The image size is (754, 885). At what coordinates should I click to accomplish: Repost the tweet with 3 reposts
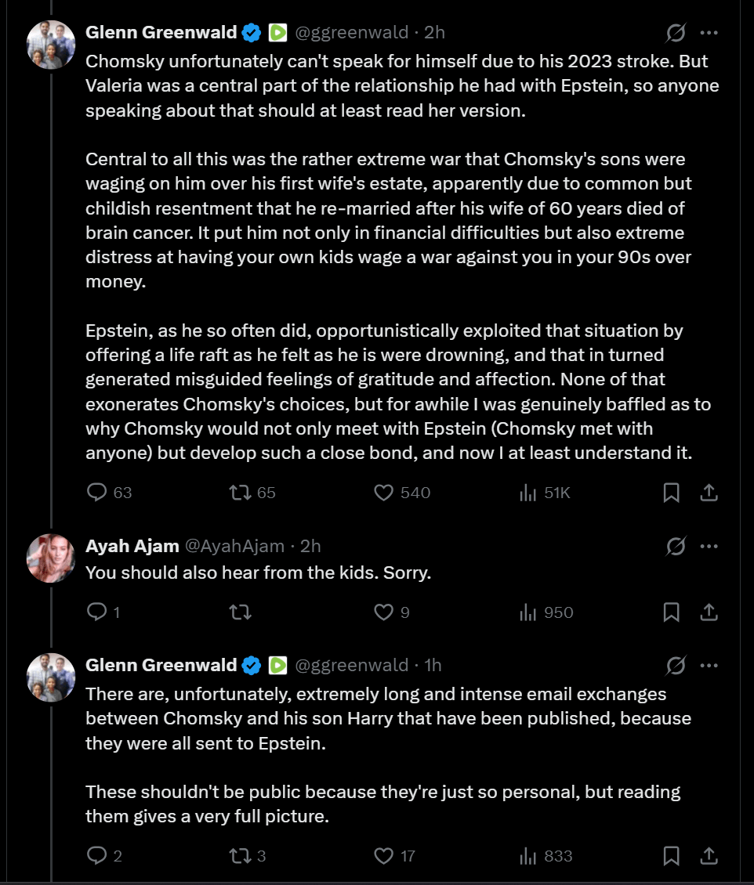238,855
